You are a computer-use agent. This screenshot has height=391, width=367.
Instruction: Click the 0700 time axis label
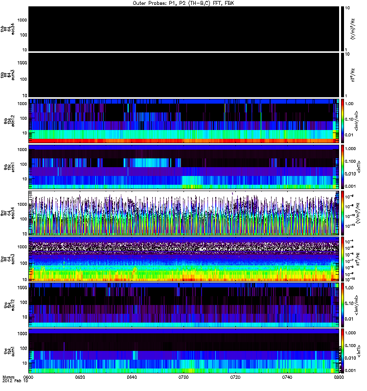(x=183, y=378)
